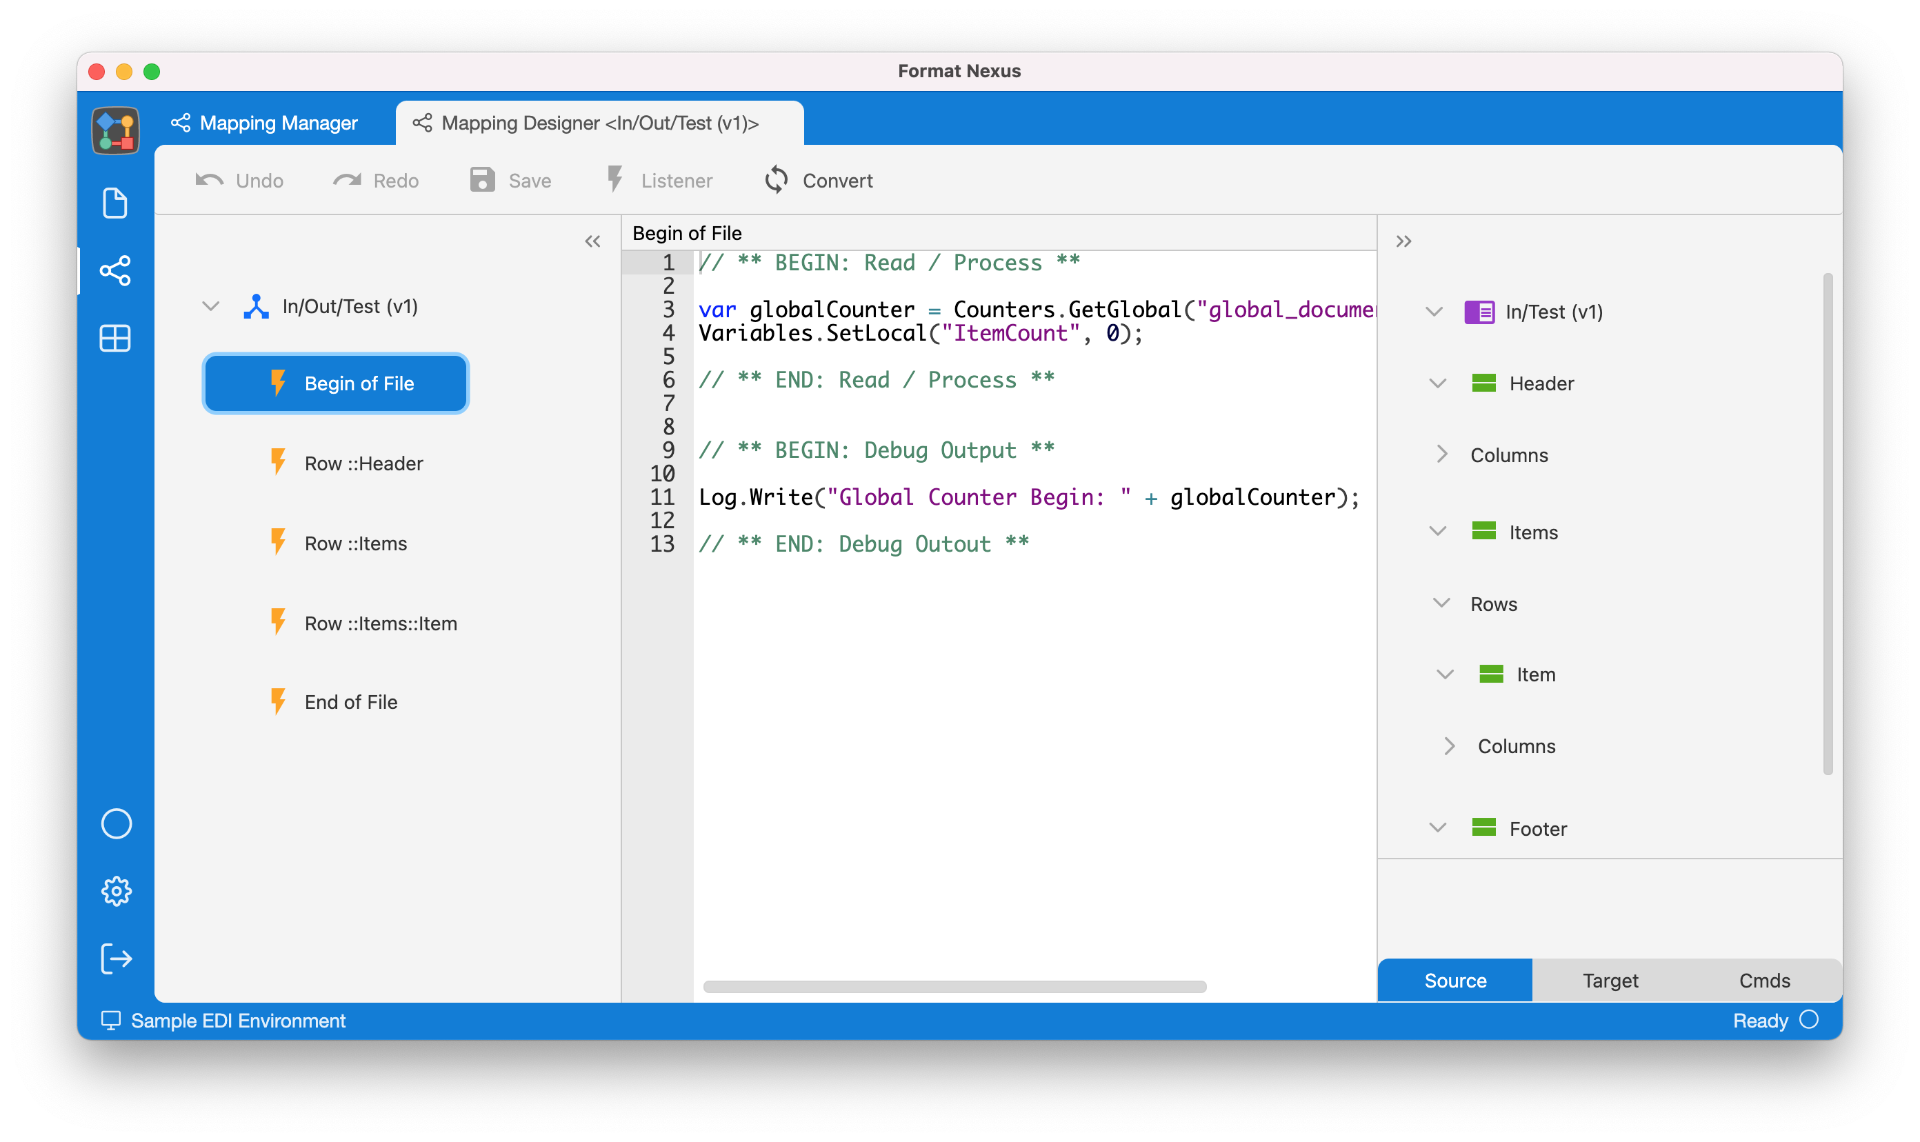1920x1142 pixels.
Task: Collapse the In/Test (v1) source node
Action: click(1434, 312)
